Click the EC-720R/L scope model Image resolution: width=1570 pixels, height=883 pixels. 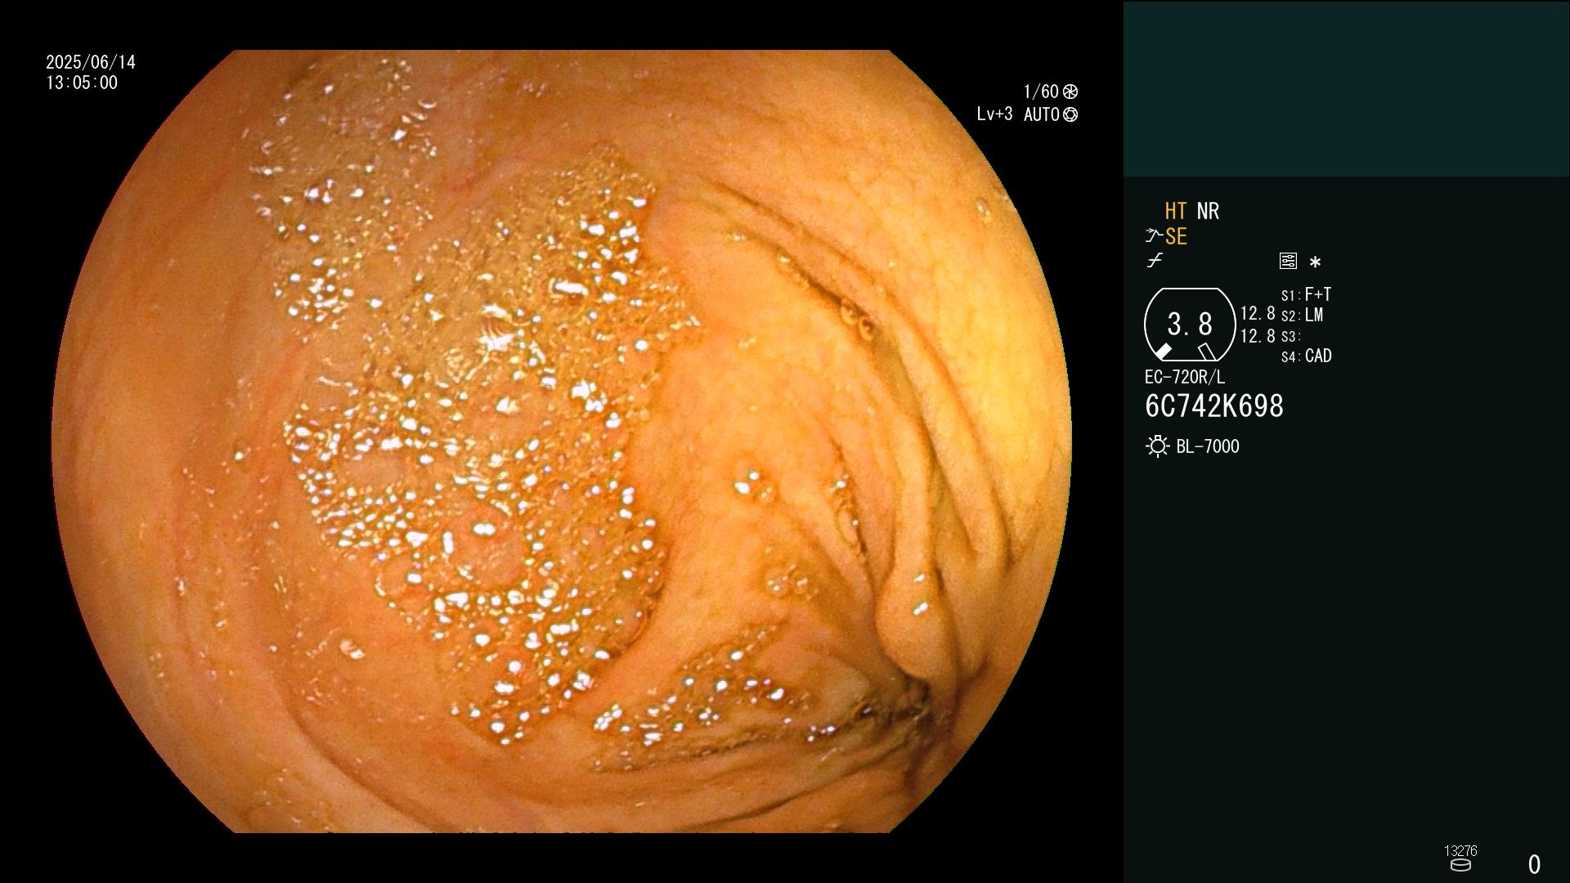coord(1185,378)
